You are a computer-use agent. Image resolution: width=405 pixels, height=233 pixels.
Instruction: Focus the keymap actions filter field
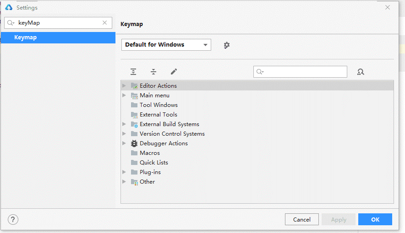pos(300,72)
